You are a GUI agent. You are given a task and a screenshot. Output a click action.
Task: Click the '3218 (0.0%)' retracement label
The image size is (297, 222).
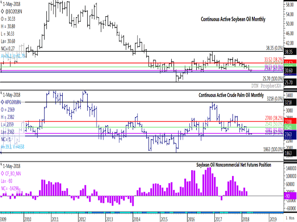pos(275,99)
